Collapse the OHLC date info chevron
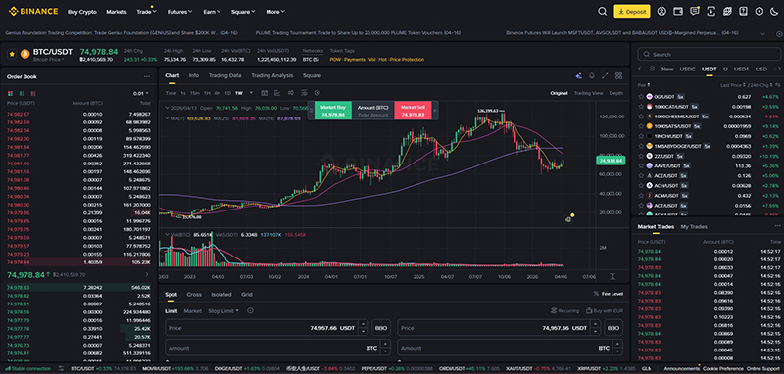The image size is (784, 374). [167, 108]
